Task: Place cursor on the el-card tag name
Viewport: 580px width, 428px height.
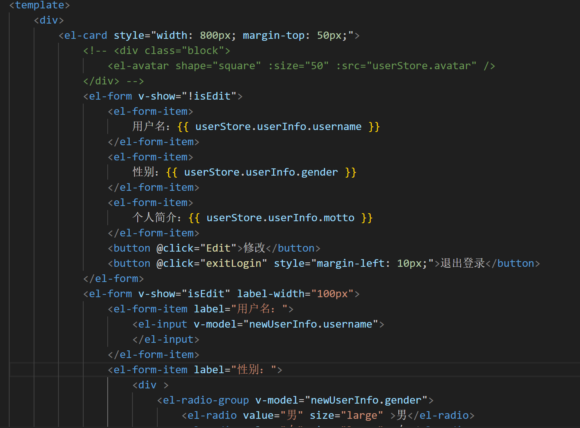Action: [86, 36]
